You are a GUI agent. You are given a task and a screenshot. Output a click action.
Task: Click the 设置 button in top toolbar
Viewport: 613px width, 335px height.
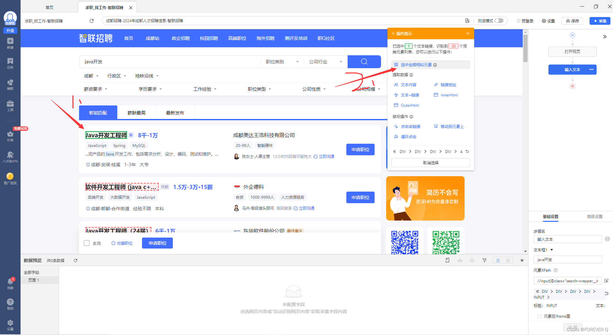548,21
